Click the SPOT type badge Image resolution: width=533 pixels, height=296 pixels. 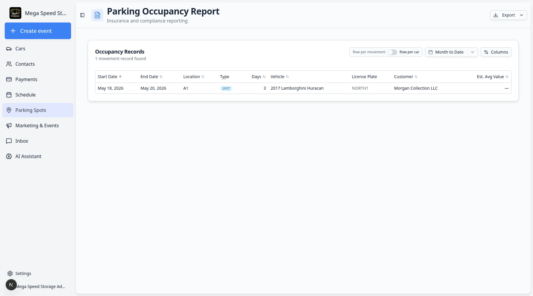pyautogui.click(x=226, y=89)
